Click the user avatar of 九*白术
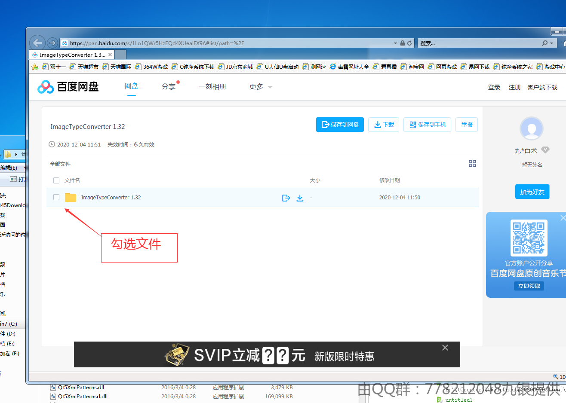 [532, 128]
